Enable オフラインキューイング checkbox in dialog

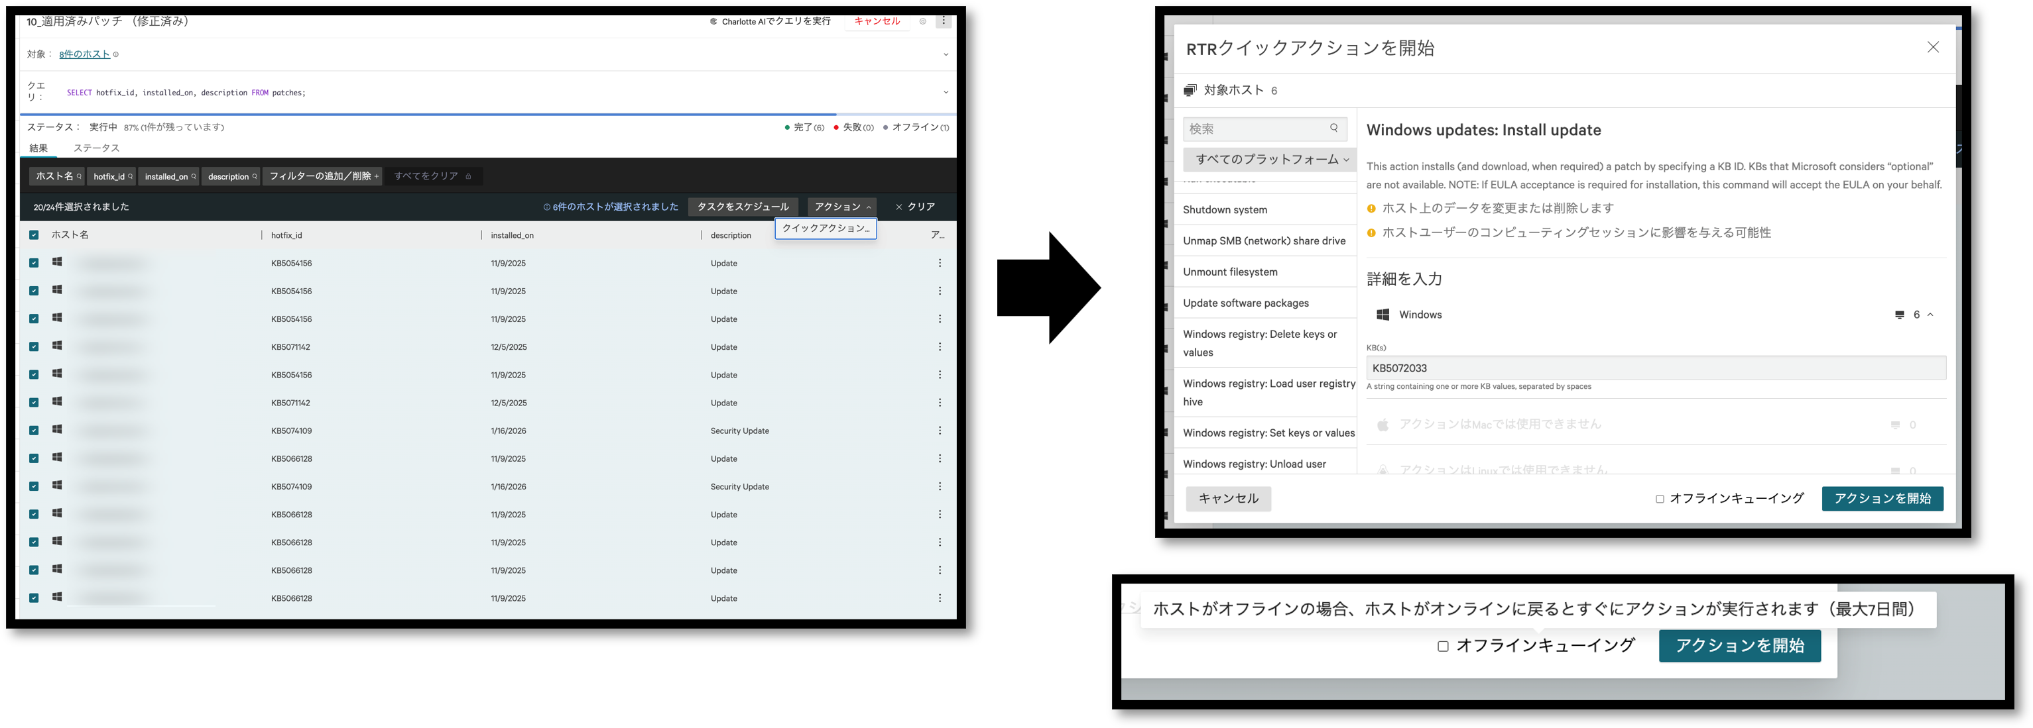click(1660, 499)
